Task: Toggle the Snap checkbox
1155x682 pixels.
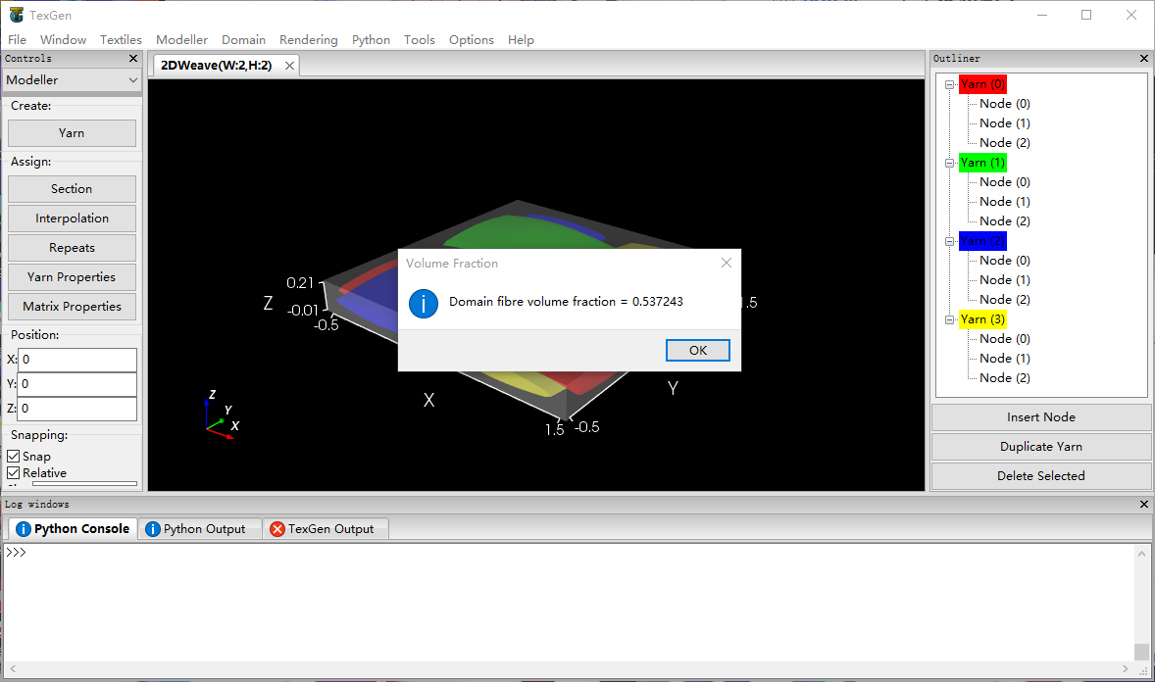Action: (x=14, y=457)
